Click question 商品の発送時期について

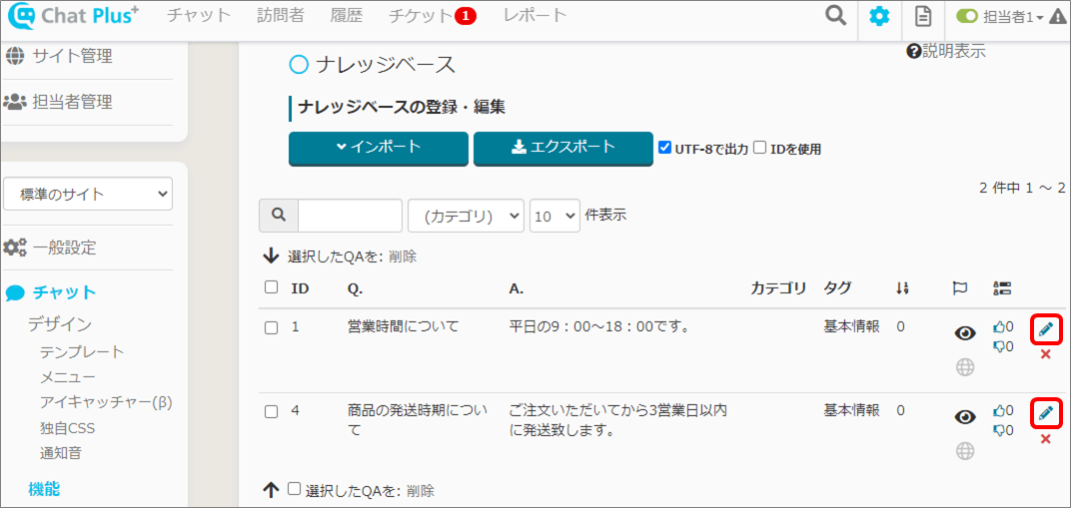pos(417,420)
